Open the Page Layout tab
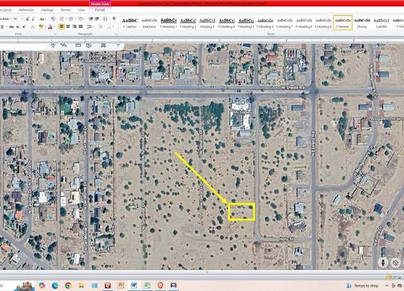 [6, 10]
